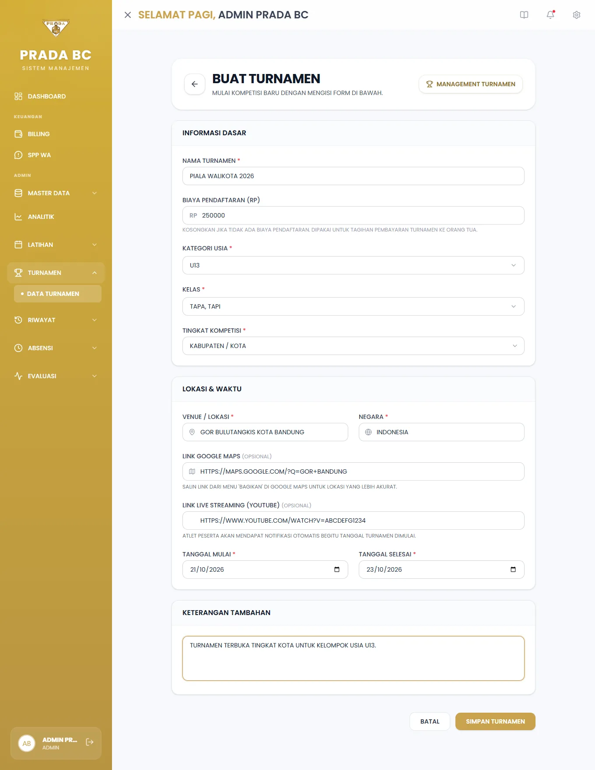Select Data Turnamen submenu item
This screenshot has width=595, height=770.
pos(58,294)
